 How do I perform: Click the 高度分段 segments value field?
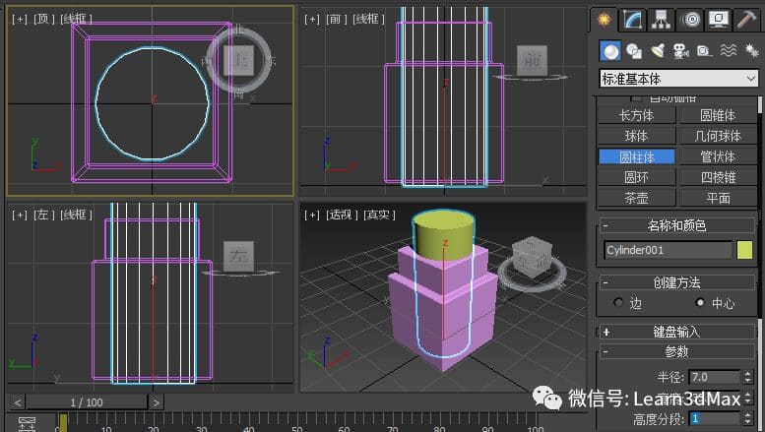click(715, 419)
